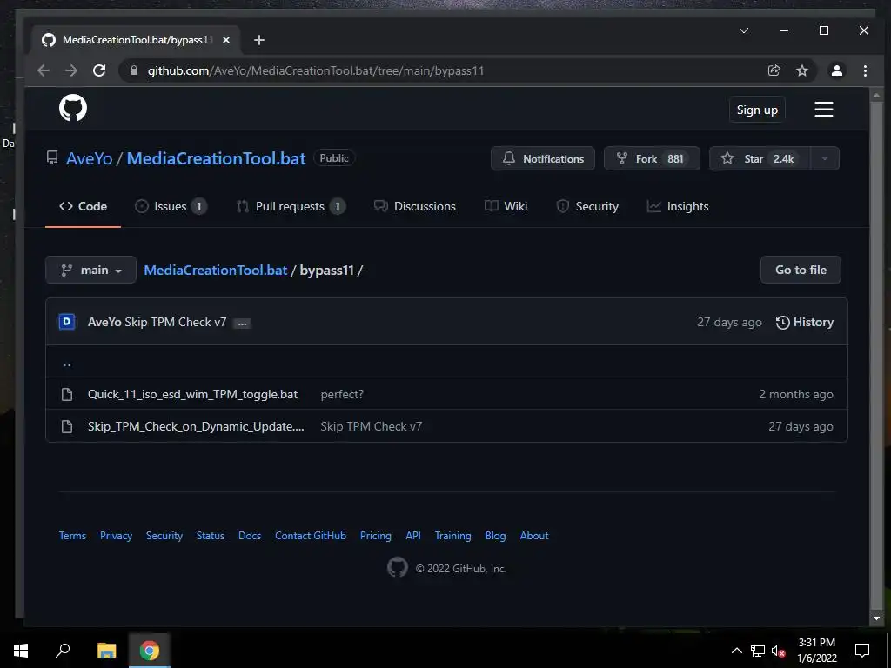
Task: Open the Contact GitHub footer link
Action: click(x=311, y=535)
